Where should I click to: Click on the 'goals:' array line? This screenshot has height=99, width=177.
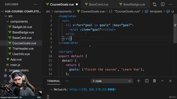pos(106,70)
